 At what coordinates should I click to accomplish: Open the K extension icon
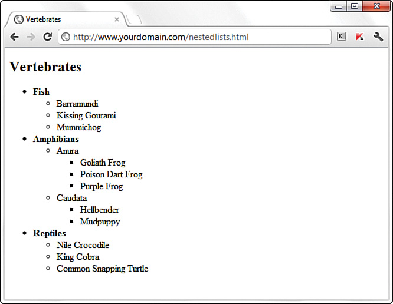342,37
